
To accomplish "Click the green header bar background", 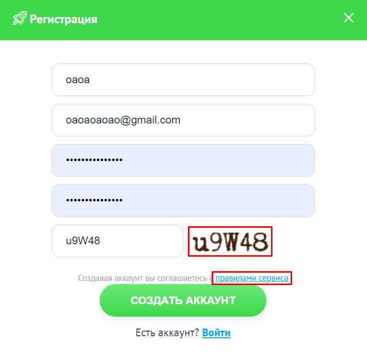I will [x=211, y=20].
